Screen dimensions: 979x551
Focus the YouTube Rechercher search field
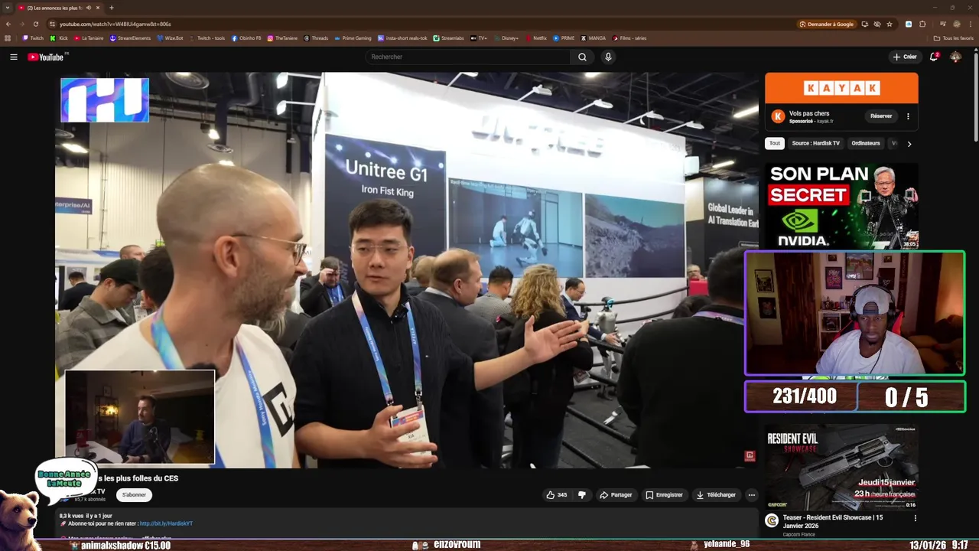pos(468,57)
